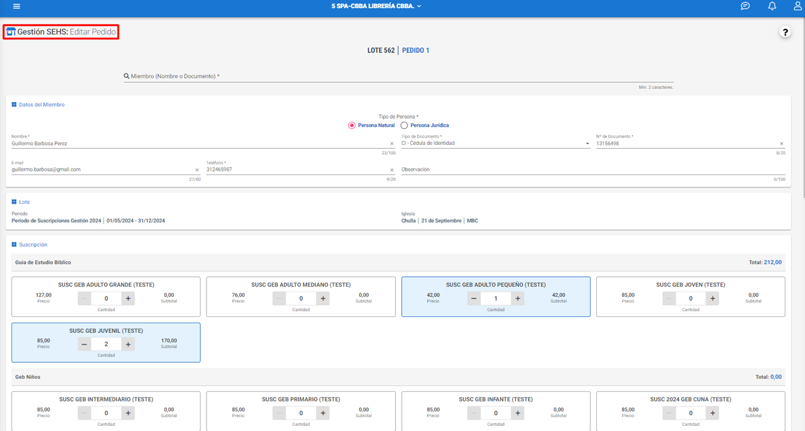This screenshot has width=805, height=431.
Task: Edit quantity box of SUSC GEB JUVENIL
Action: point(106,344)
